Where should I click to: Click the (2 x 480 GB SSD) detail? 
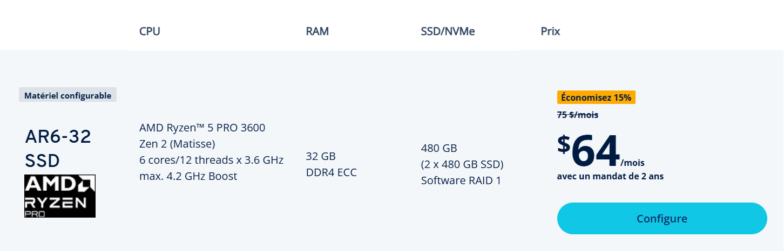click(x=462, y=164)
